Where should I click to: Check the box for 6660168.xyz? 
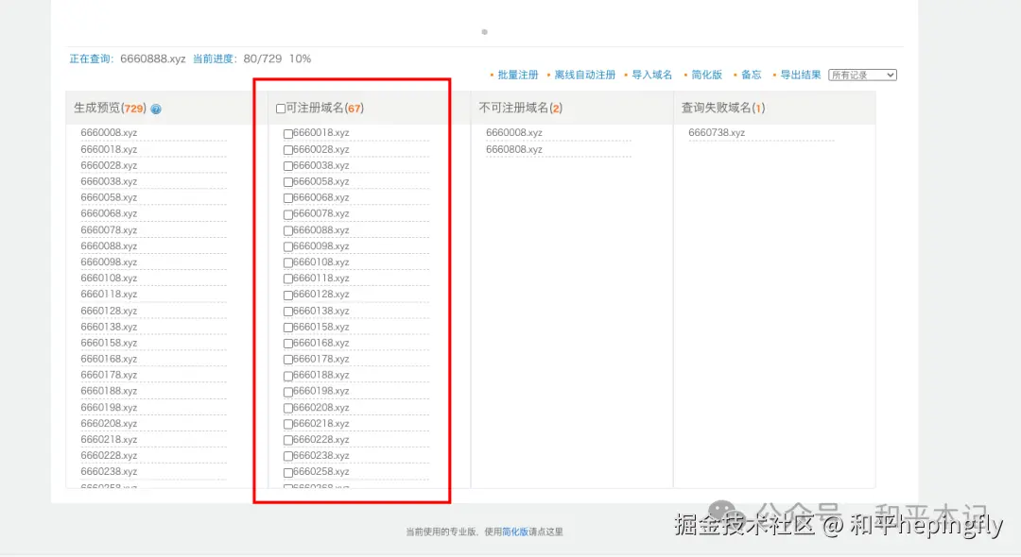pos(287,344)
